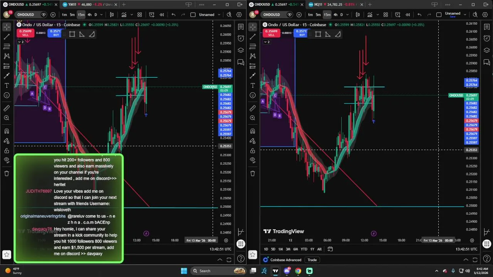
Task: Open Google Chrome from the taskbar
Action: coord(298,271)
